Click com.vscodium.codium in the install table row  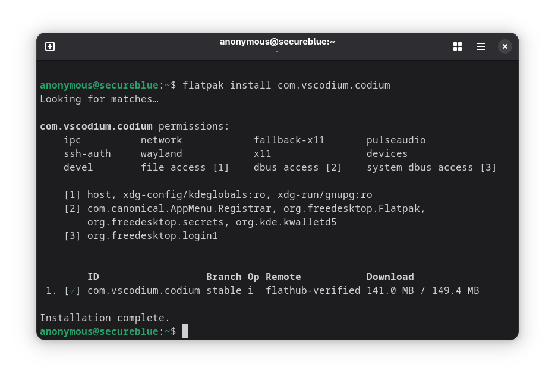coord(144,291)
